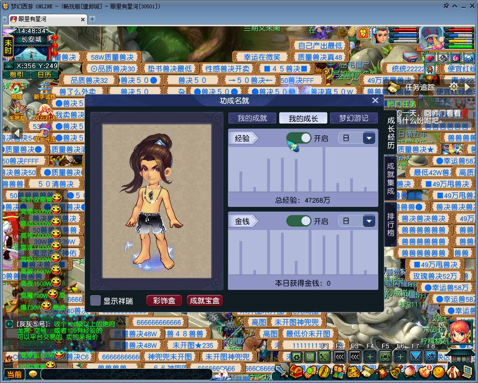478x383 pixels.
Task: Open the two-people team icon
Action: (x=339, y=371)
